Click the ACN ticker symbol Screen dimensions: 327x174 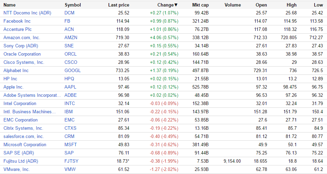69,29
